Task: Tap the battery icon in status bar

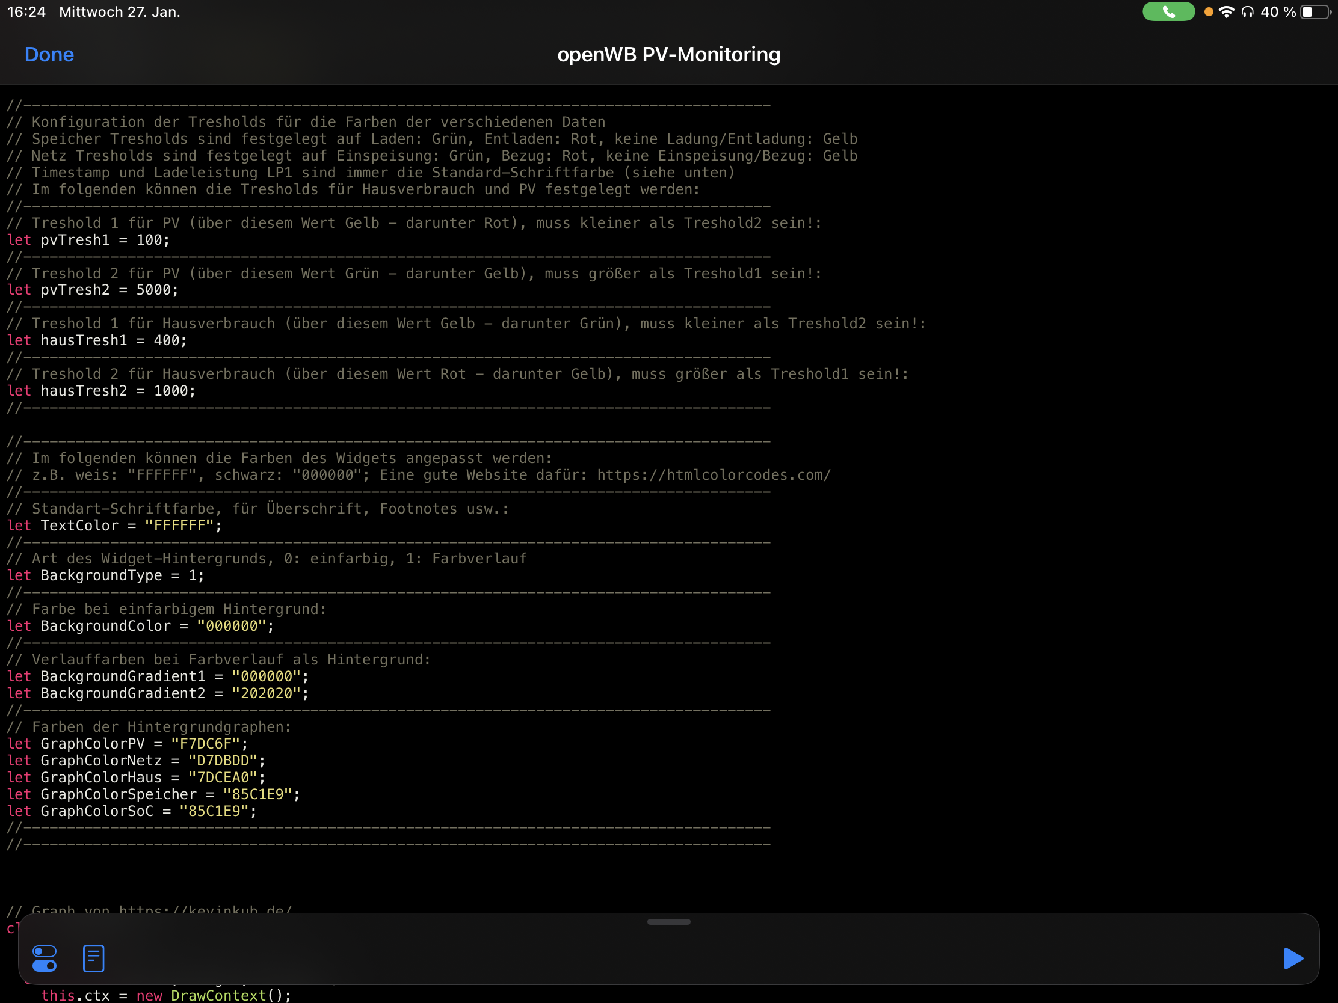Action: click(x=1314, y=12)
